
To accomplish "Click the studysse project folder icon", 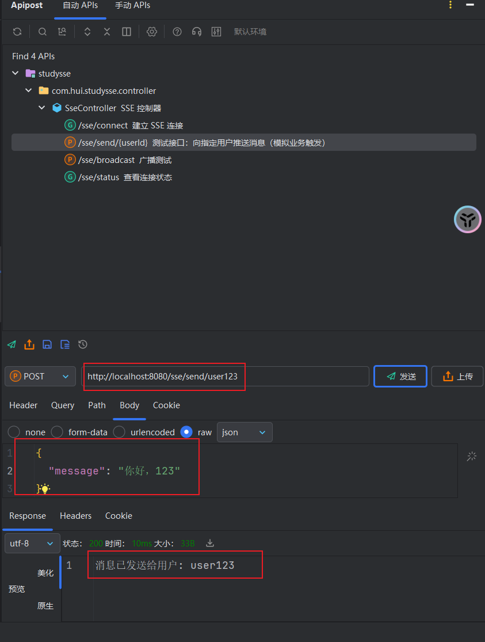I will [x=30, y=74].
